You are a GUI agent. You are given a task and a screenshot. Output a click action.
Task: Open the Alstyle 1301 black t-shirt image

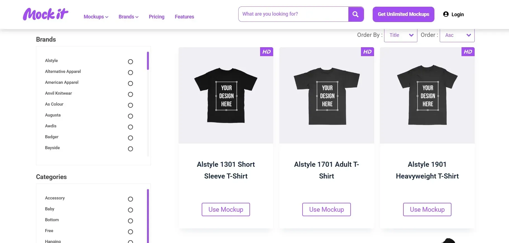[226, 96]
